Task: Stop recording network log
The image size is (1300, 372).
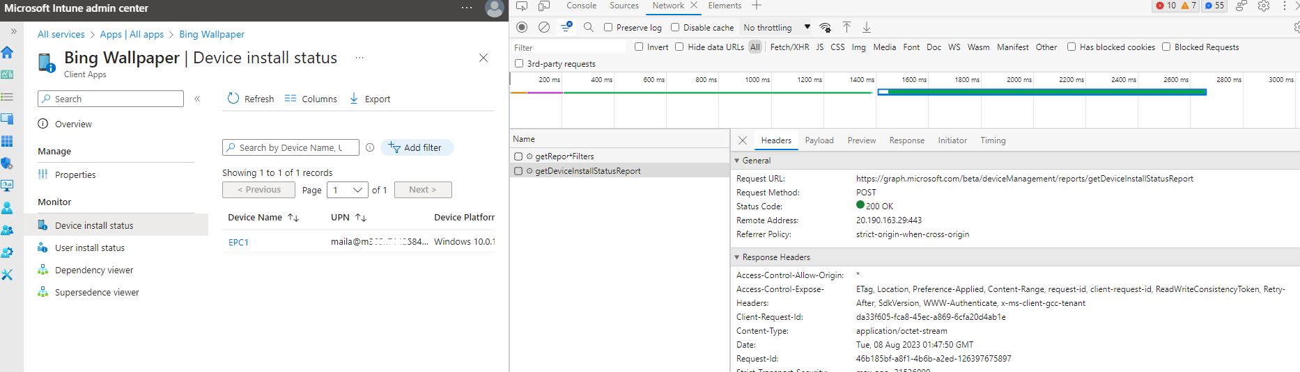Action: coord(522,27)
